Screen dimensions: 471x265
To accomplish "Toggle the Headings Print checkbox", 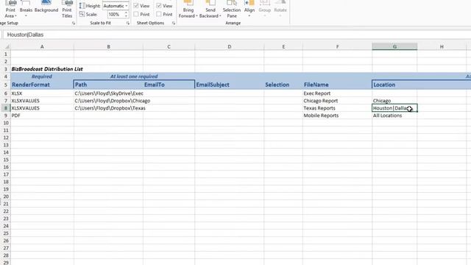I will 159,14.
